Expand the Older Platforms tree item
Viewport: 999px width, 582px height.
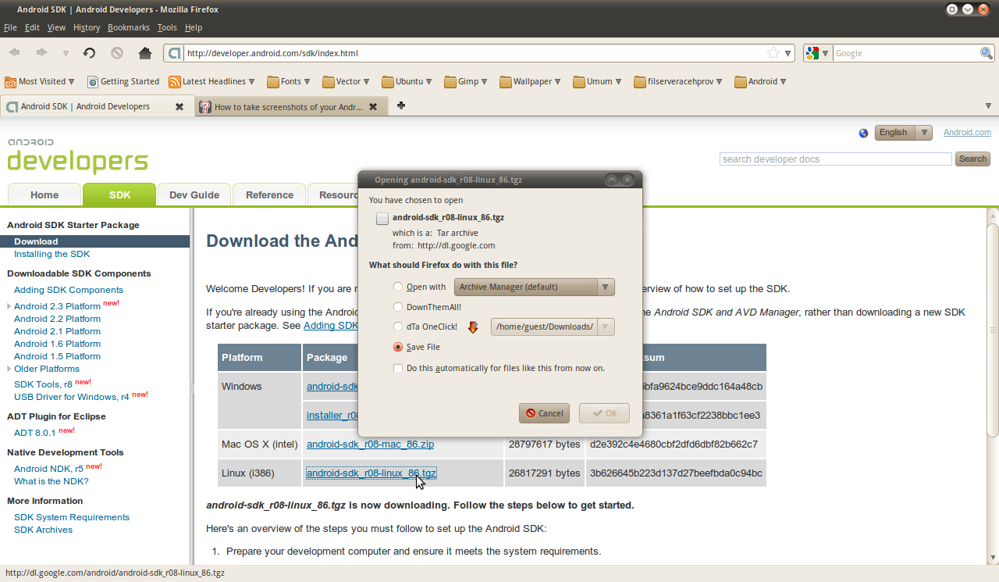pos(9,369)
